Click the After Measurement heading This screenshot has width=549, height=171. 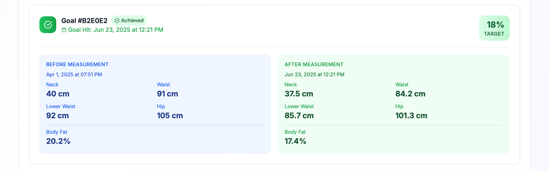314,64
